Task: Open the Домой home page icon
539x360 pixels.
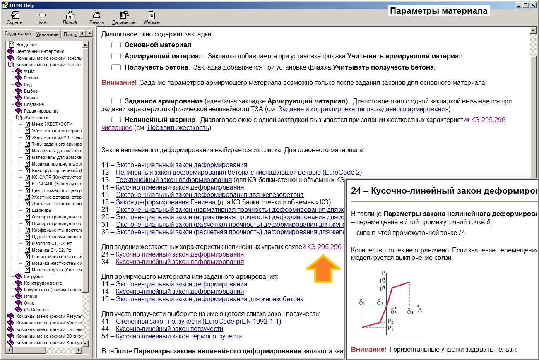Action: coord(70,18)
